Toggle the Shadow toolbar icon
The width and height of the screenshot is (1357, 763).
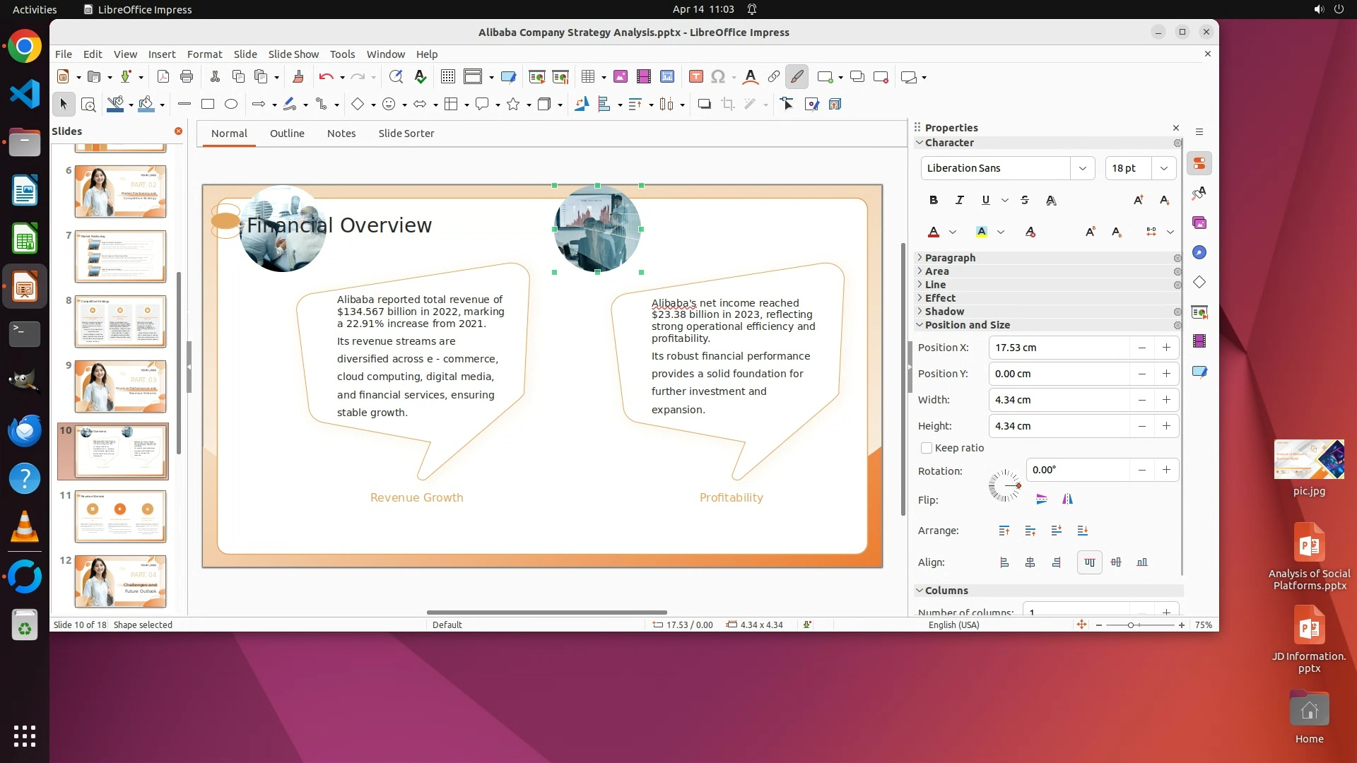[x=704, y=105]
